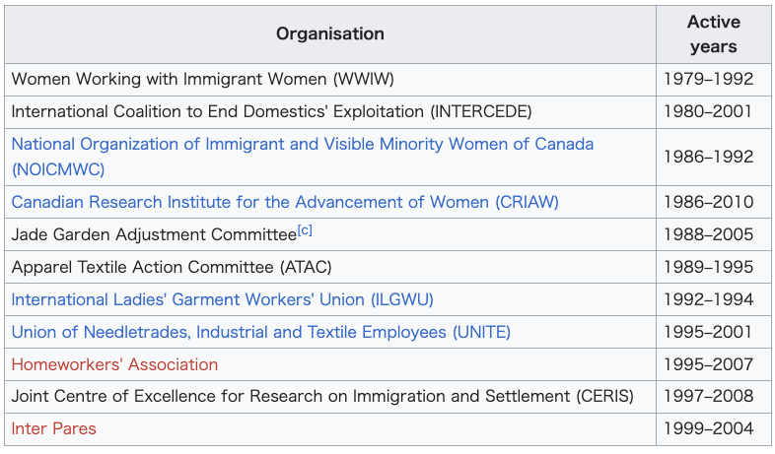
Task: Click the Jade Garden Adjustment Committee text
Action: [154, 234]
